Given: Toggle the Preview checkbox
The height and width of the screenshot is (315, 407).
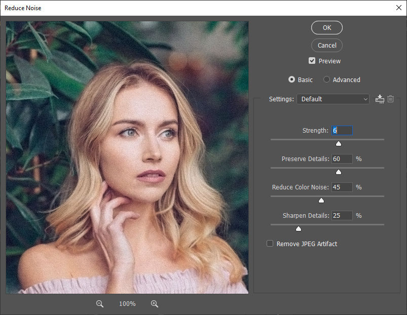Looking at the screenshot, I should pos(312,61).
